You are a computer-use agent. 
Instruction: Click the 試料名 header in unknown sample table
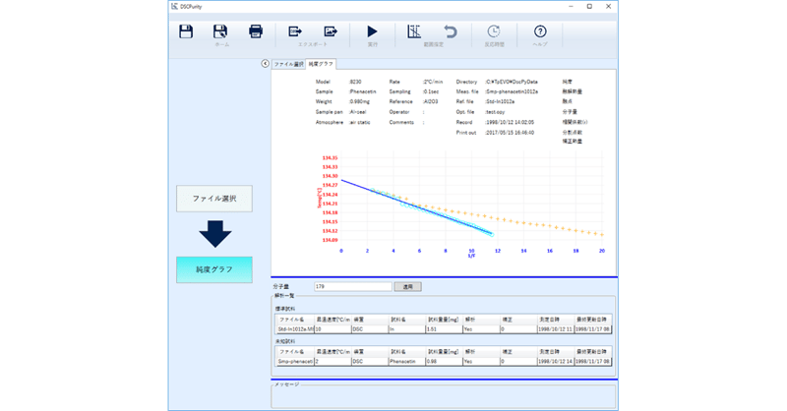[407, 352]
